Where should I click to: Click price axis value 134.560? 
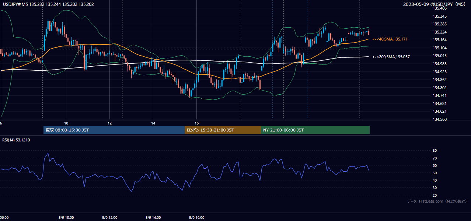click(440, 119)
